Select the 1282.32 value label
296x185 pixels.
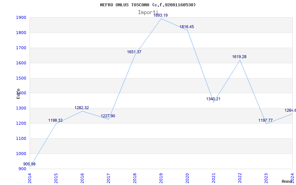[81, 108]
